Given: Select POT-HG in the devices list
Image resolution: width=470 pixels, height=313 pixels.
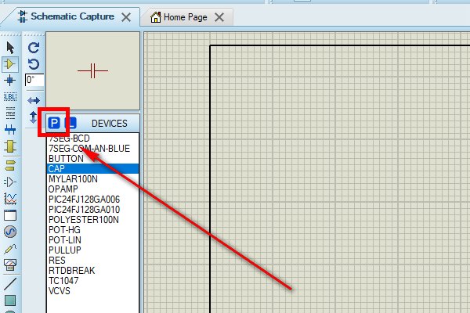Looking at the screenshot, I should [x=93, y=230].
